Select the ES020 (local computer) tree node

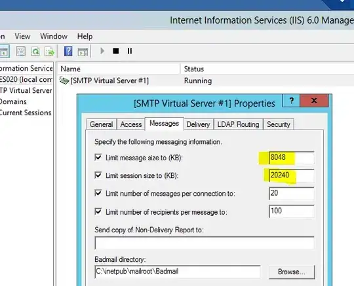26,80
